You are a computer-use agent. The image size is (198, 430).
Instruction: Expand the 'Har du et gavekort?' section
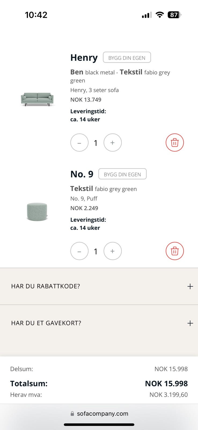click(x=46, y=323)
